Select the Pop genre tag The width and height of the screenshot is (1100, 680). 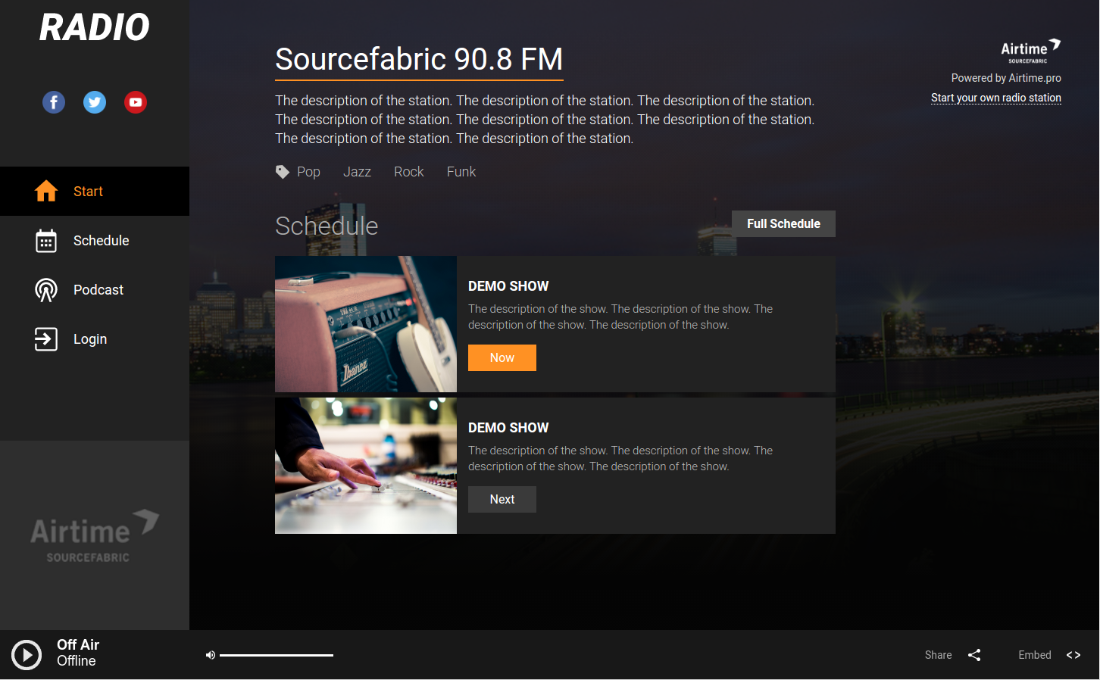click(x=308, y=172)
